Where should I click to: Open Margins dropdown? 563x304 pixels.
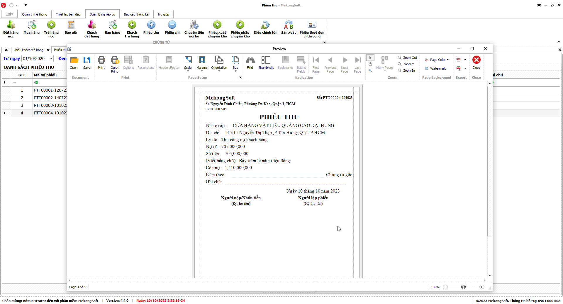[202, 64]
